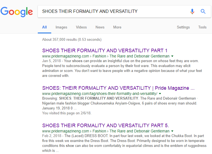Switch to the Videos tab
Viewport: 212px width, 154px height.
tap(81, 27)
